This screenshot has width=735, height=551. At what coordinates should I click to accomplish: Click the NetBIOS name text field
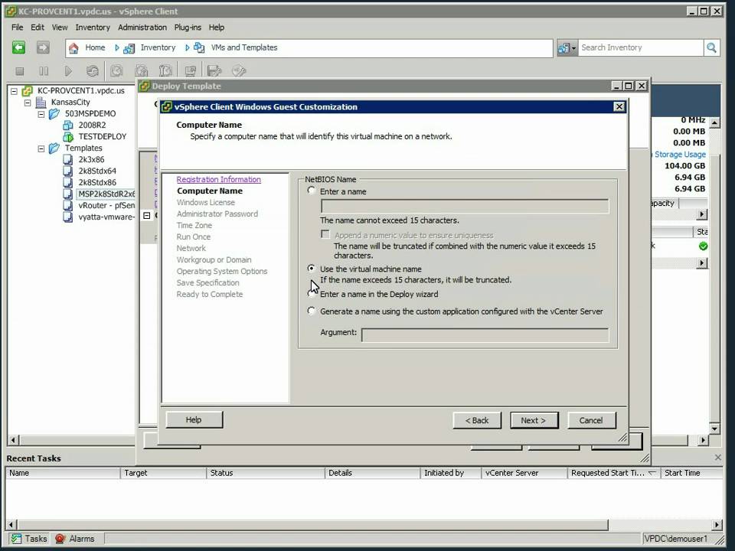[465, 206]
